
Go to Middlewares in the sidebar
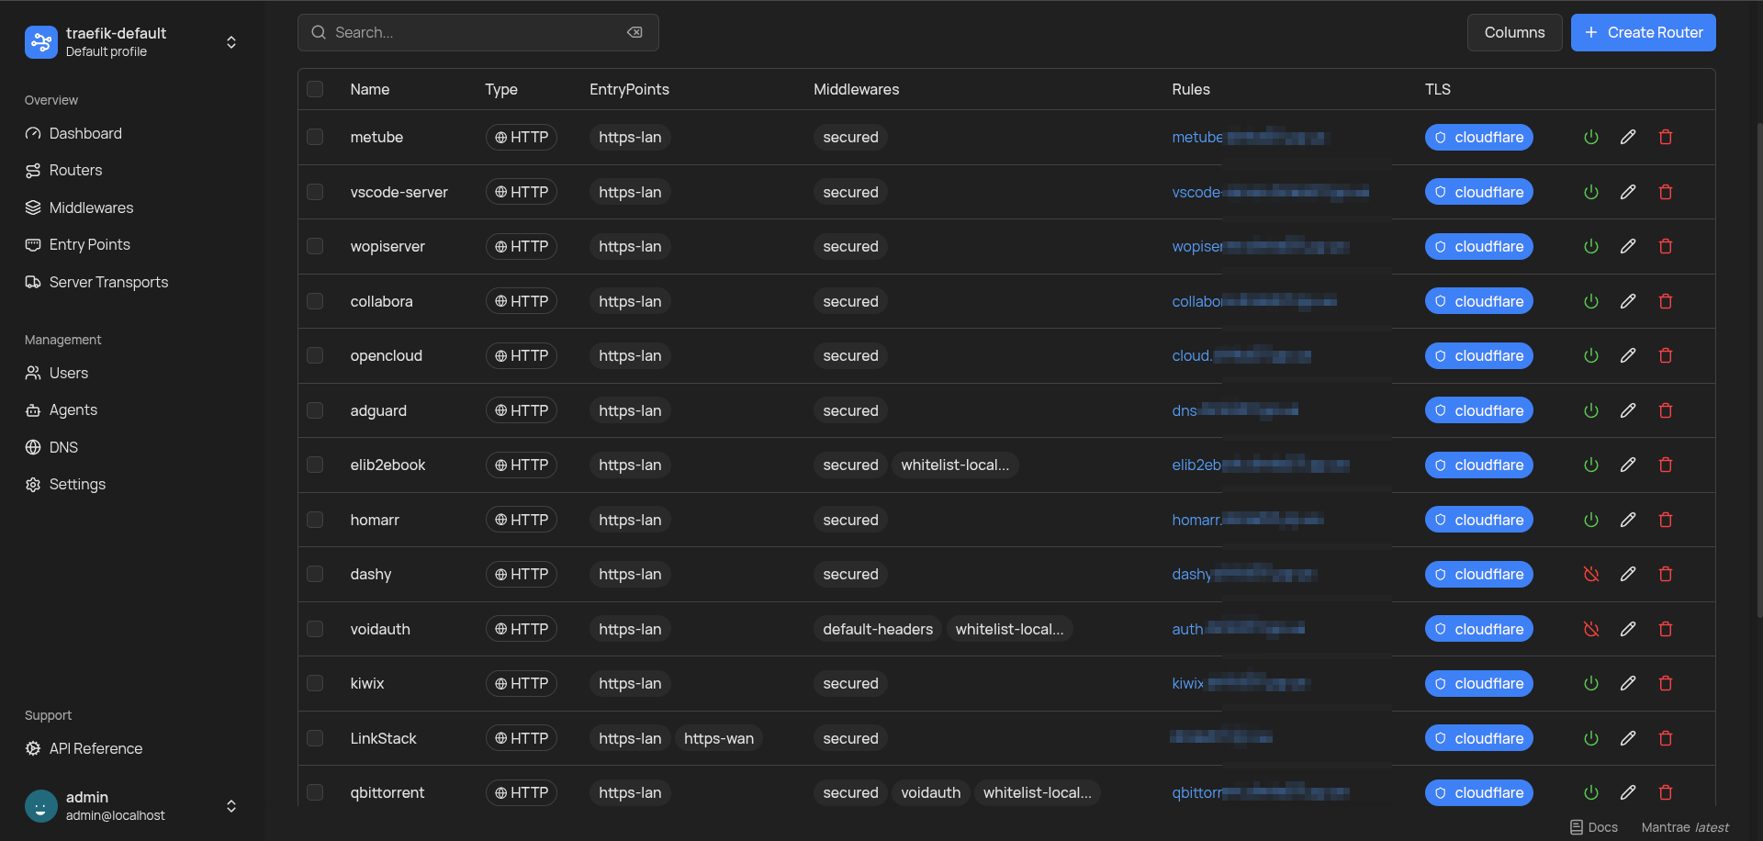(x=91, y=207)
